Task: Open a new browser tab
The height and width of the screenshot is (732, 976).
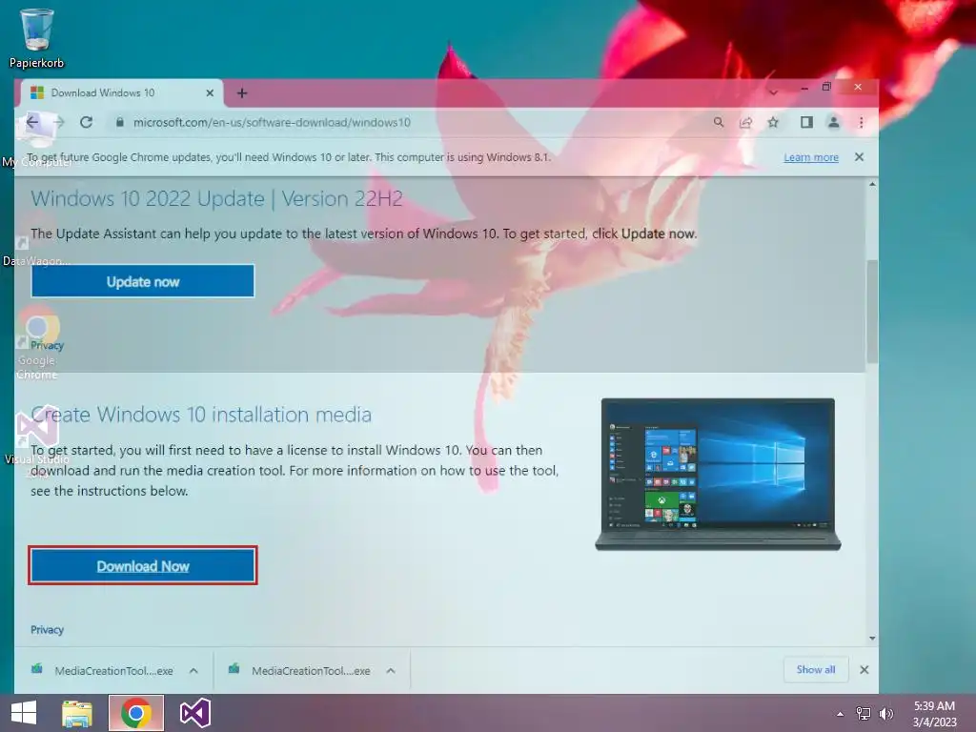Action: [x=242, y=92]
